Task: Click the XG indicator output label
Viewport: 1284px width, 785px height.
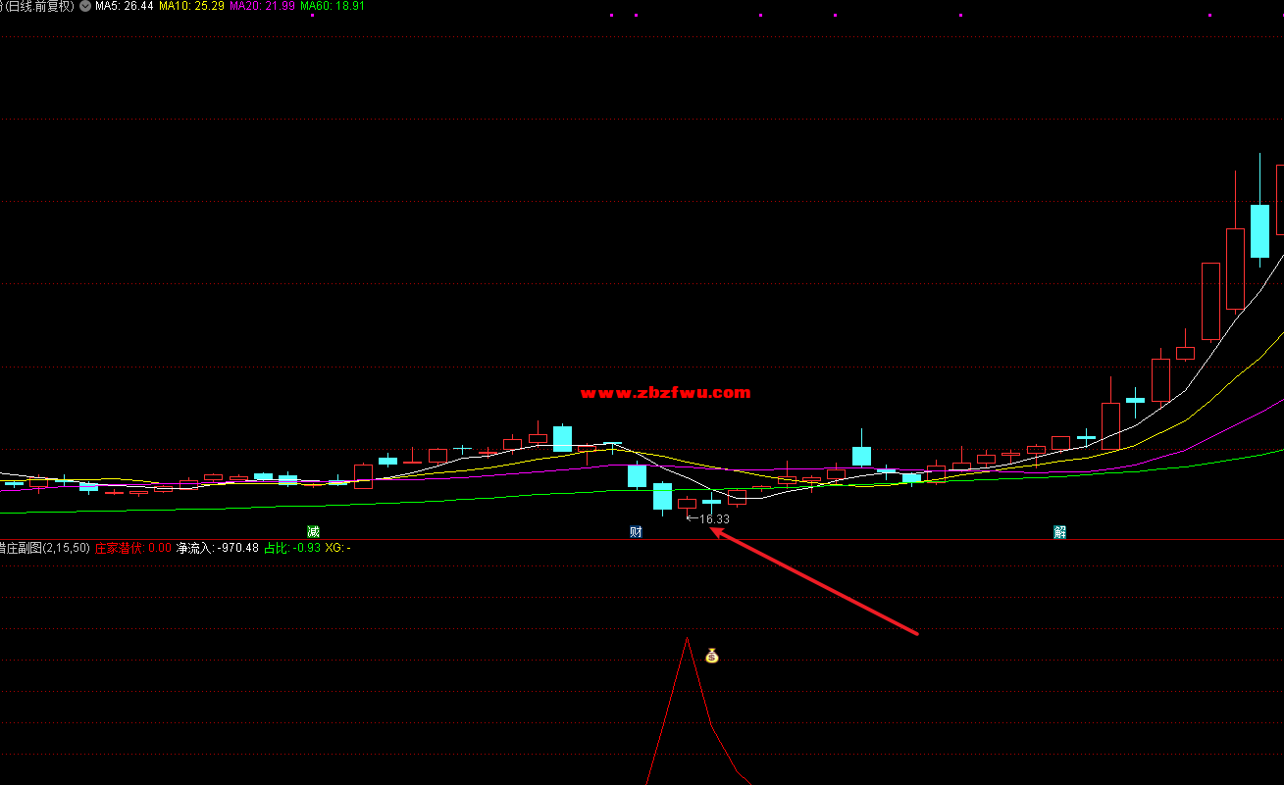Action: (x=336, y=548)
